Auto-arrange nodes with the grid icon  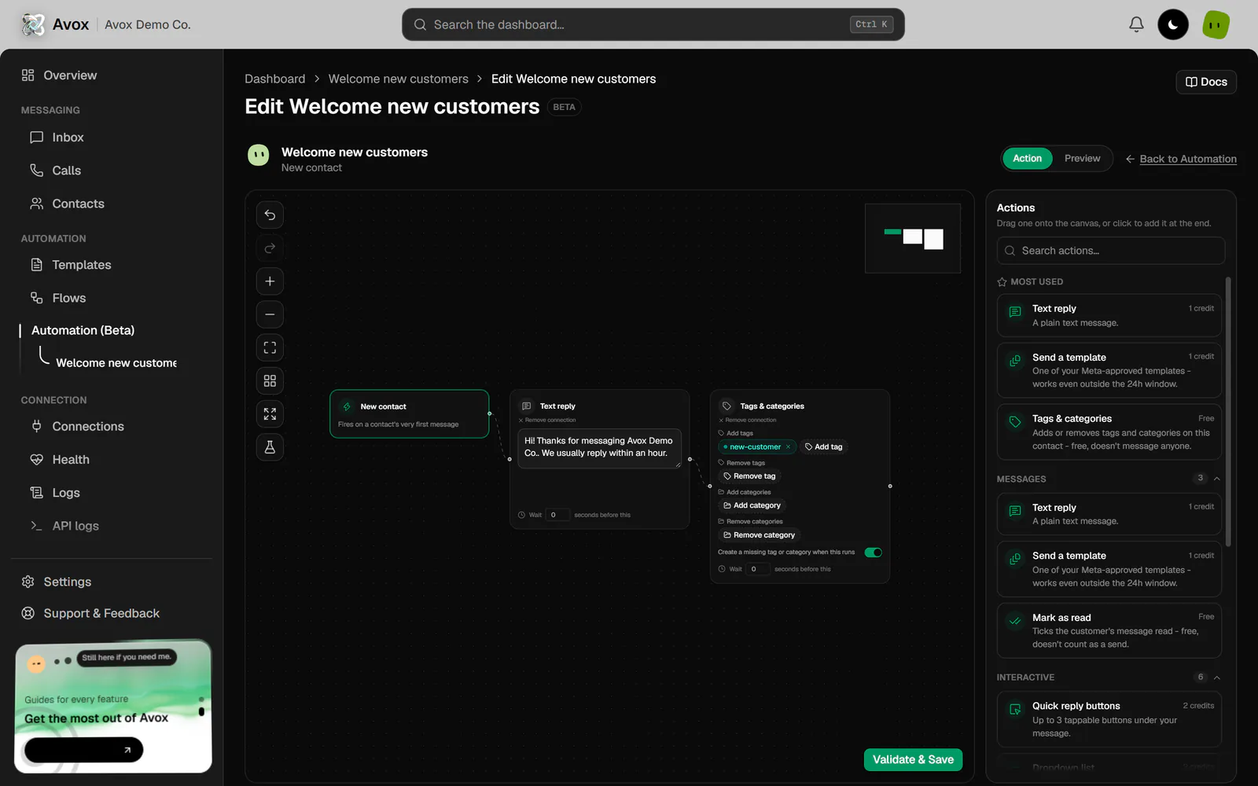[270, 380]
